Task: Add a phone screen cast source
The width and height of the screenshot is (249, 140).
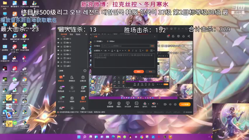Action: [x=128, y=105]
